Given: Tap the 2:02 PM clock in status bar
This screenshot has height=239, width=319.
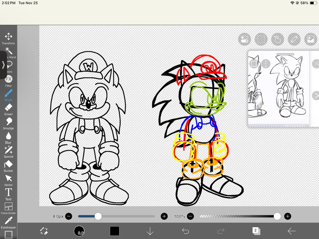Looking at the screenshot, I should click(x=9, y=3).
